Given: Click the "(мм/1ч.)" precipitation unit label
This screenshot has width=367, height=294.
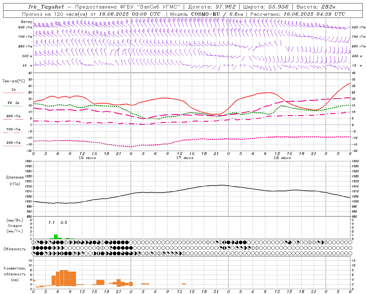Looking at the screenshot, I should click(15, 231).
